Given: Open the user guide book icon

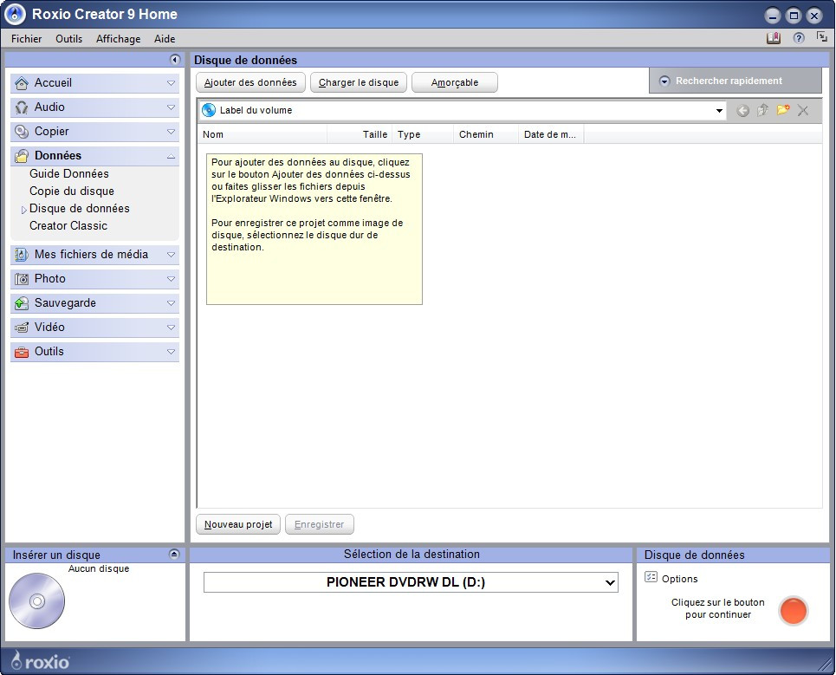Looking at the screenshot, I should pos(774,38).
